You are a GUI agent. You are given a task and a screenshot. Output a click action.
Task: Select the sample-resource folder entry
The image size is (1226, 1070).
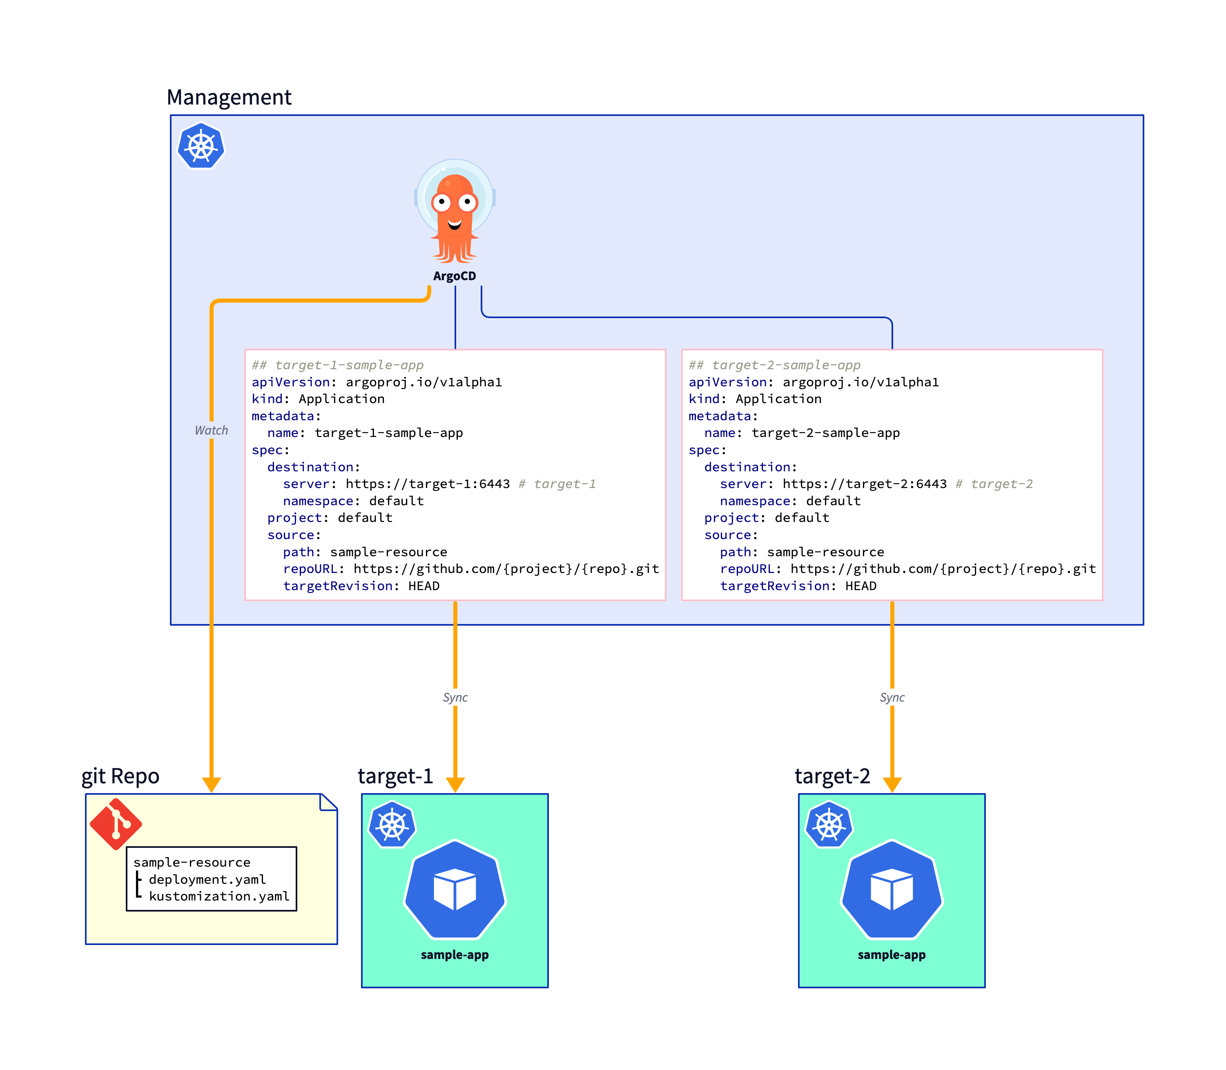tap(192, 862)
